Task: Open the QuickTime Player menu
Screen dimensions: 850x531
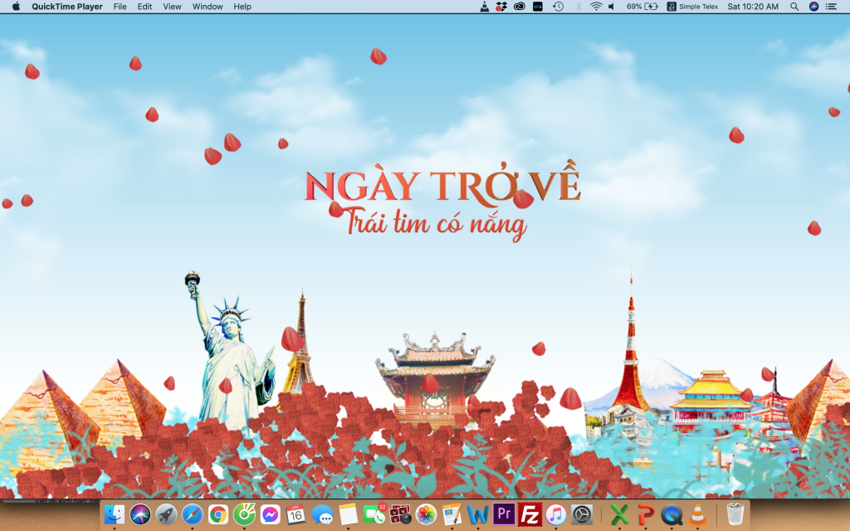Action: pyautogui.click(x=67, y=7)
